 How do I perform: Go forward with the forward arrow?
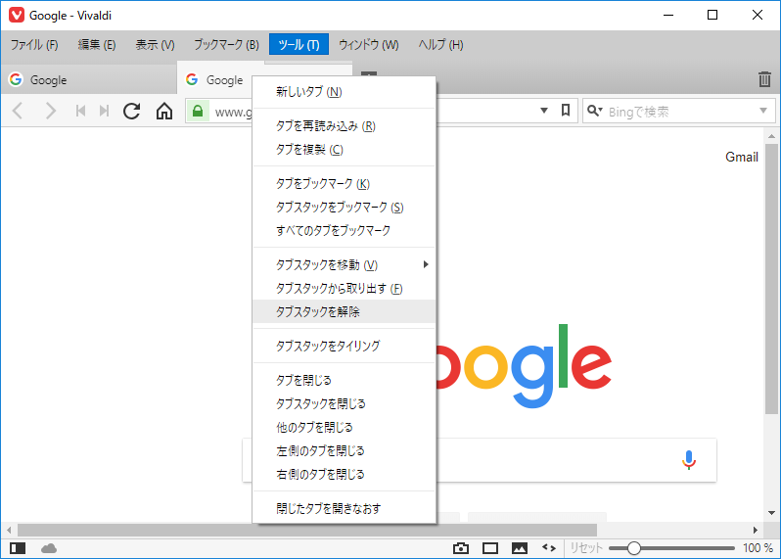(x=51, y=111)
